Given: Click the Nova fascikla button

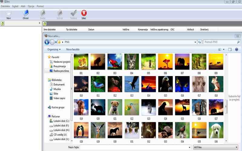Looking at the screenshot, I should (x=73, y=49).
